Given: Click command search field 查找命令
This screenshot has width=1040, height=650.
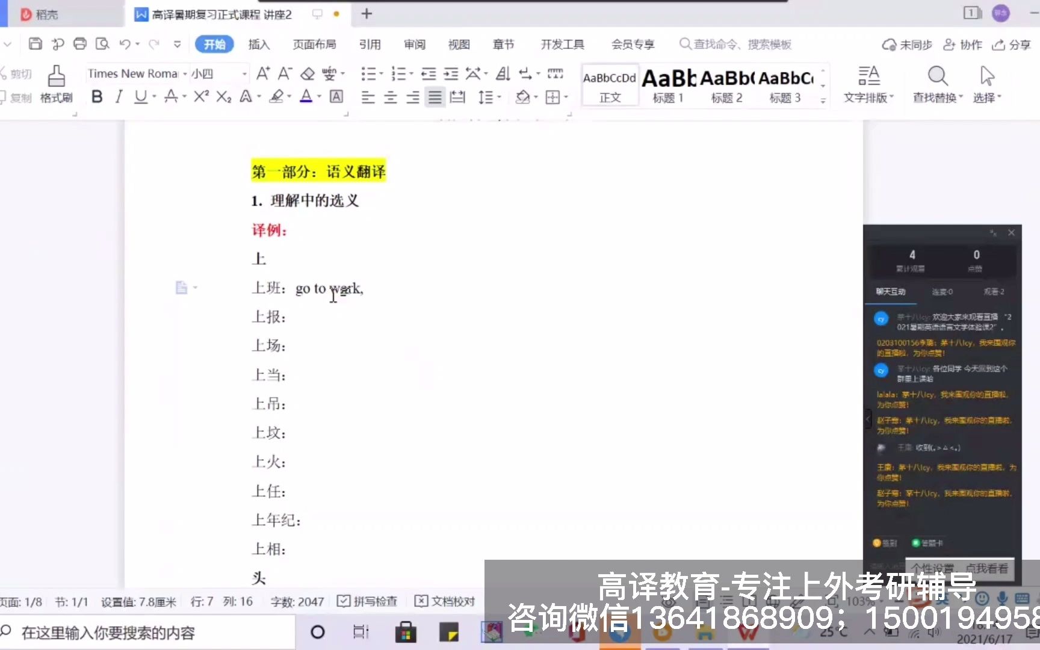Looking at the screenshot, I should point(735,44).
